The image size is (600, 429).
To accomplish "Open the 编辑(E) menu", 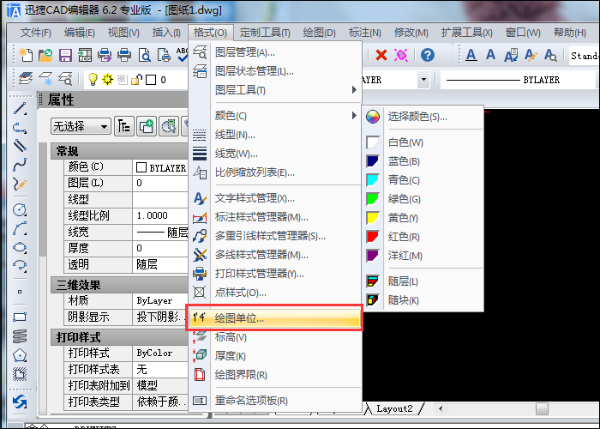I will coord(79,33).
